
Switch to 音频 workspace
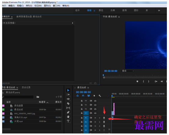(124, 10)
